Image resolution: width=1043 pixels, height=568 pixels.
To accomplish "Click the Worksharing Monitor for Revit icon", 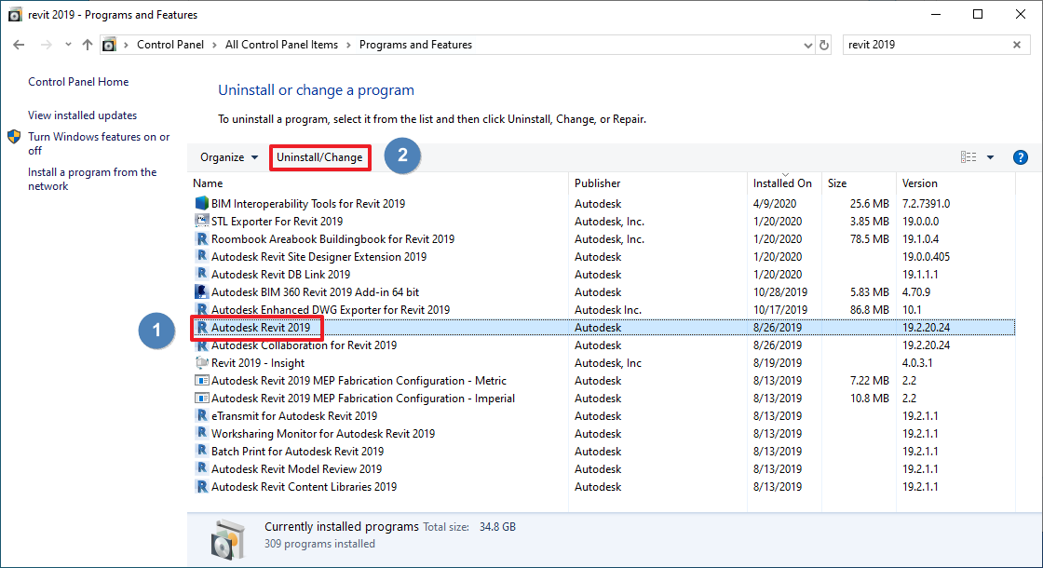I will tap(200, 433).
